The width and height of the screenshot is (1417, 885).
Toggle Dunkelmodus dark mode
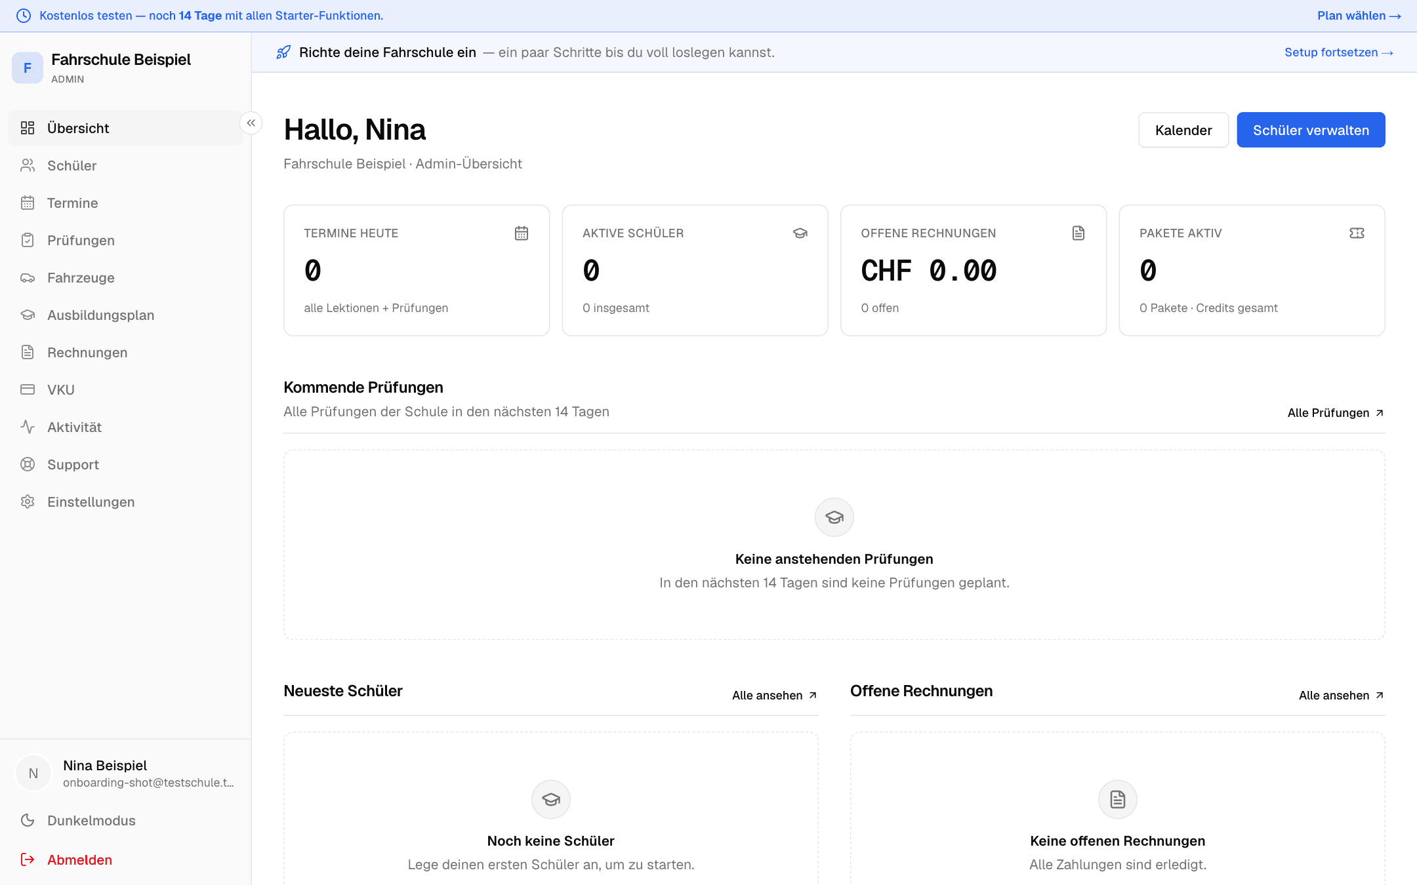[x=125, y=820]
